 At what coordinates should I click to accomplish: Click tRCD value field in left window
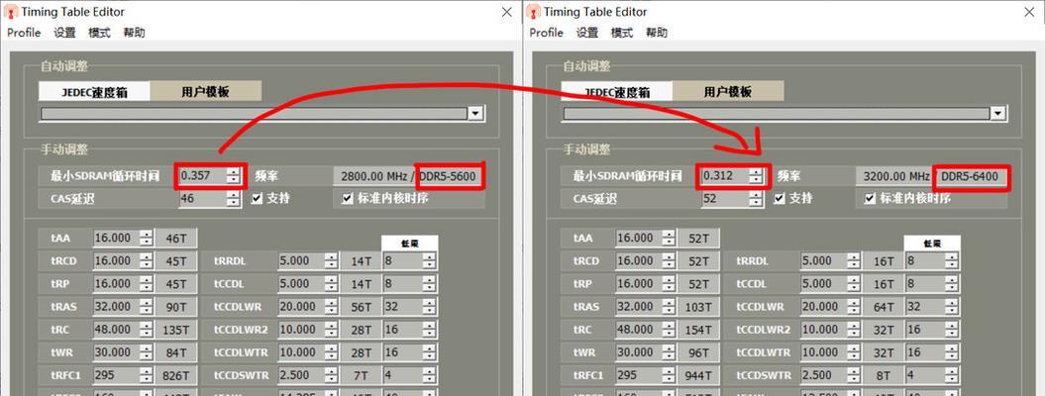point(116,261)
